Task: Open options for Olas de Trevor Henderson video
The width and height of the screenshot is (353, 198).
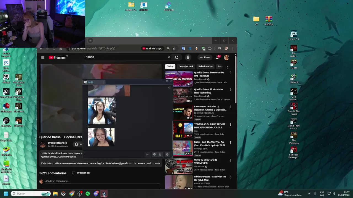Action: (x=230, y=125)
